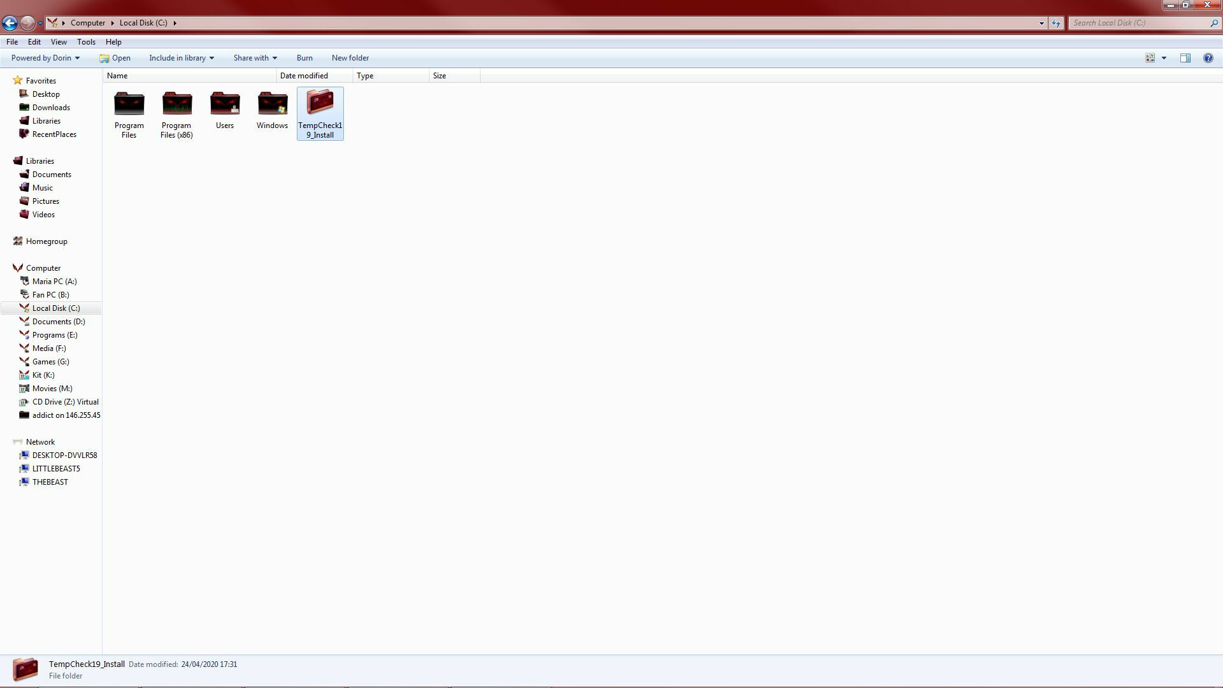Open the Include in library dropdown

coord(181,58)
